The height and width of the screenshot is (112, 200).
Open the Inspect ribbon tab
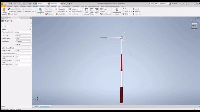tap(42, 6)
